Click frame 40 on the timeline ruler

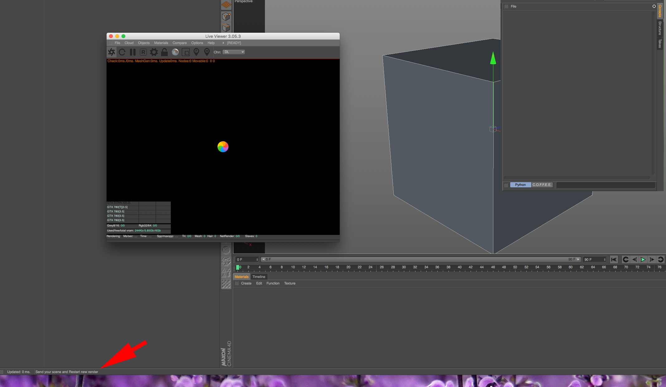[x=459, y=267]
